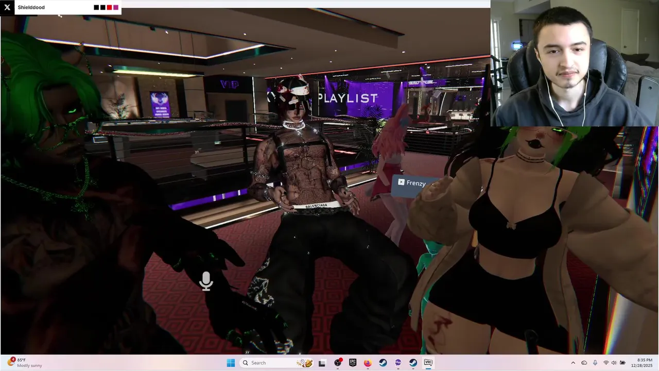This screenshot has height=371, width=659.
Task: Click the red color square in overlay
Action: pyautogui.click(x=109, y=7)
